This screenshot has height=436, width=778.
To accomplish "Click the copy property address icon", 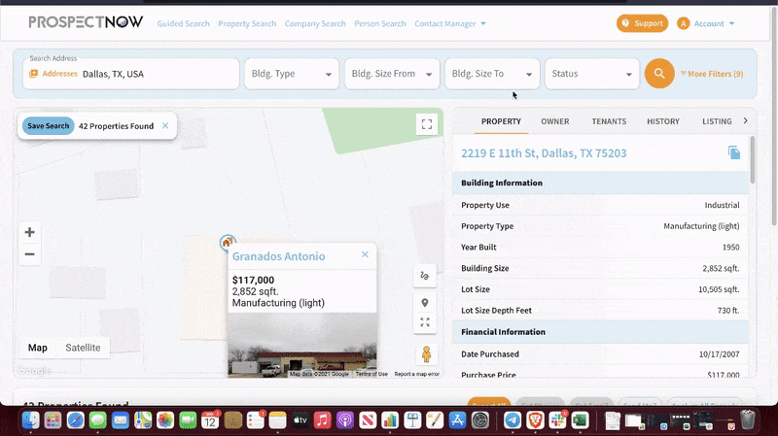I will (734, 152).
